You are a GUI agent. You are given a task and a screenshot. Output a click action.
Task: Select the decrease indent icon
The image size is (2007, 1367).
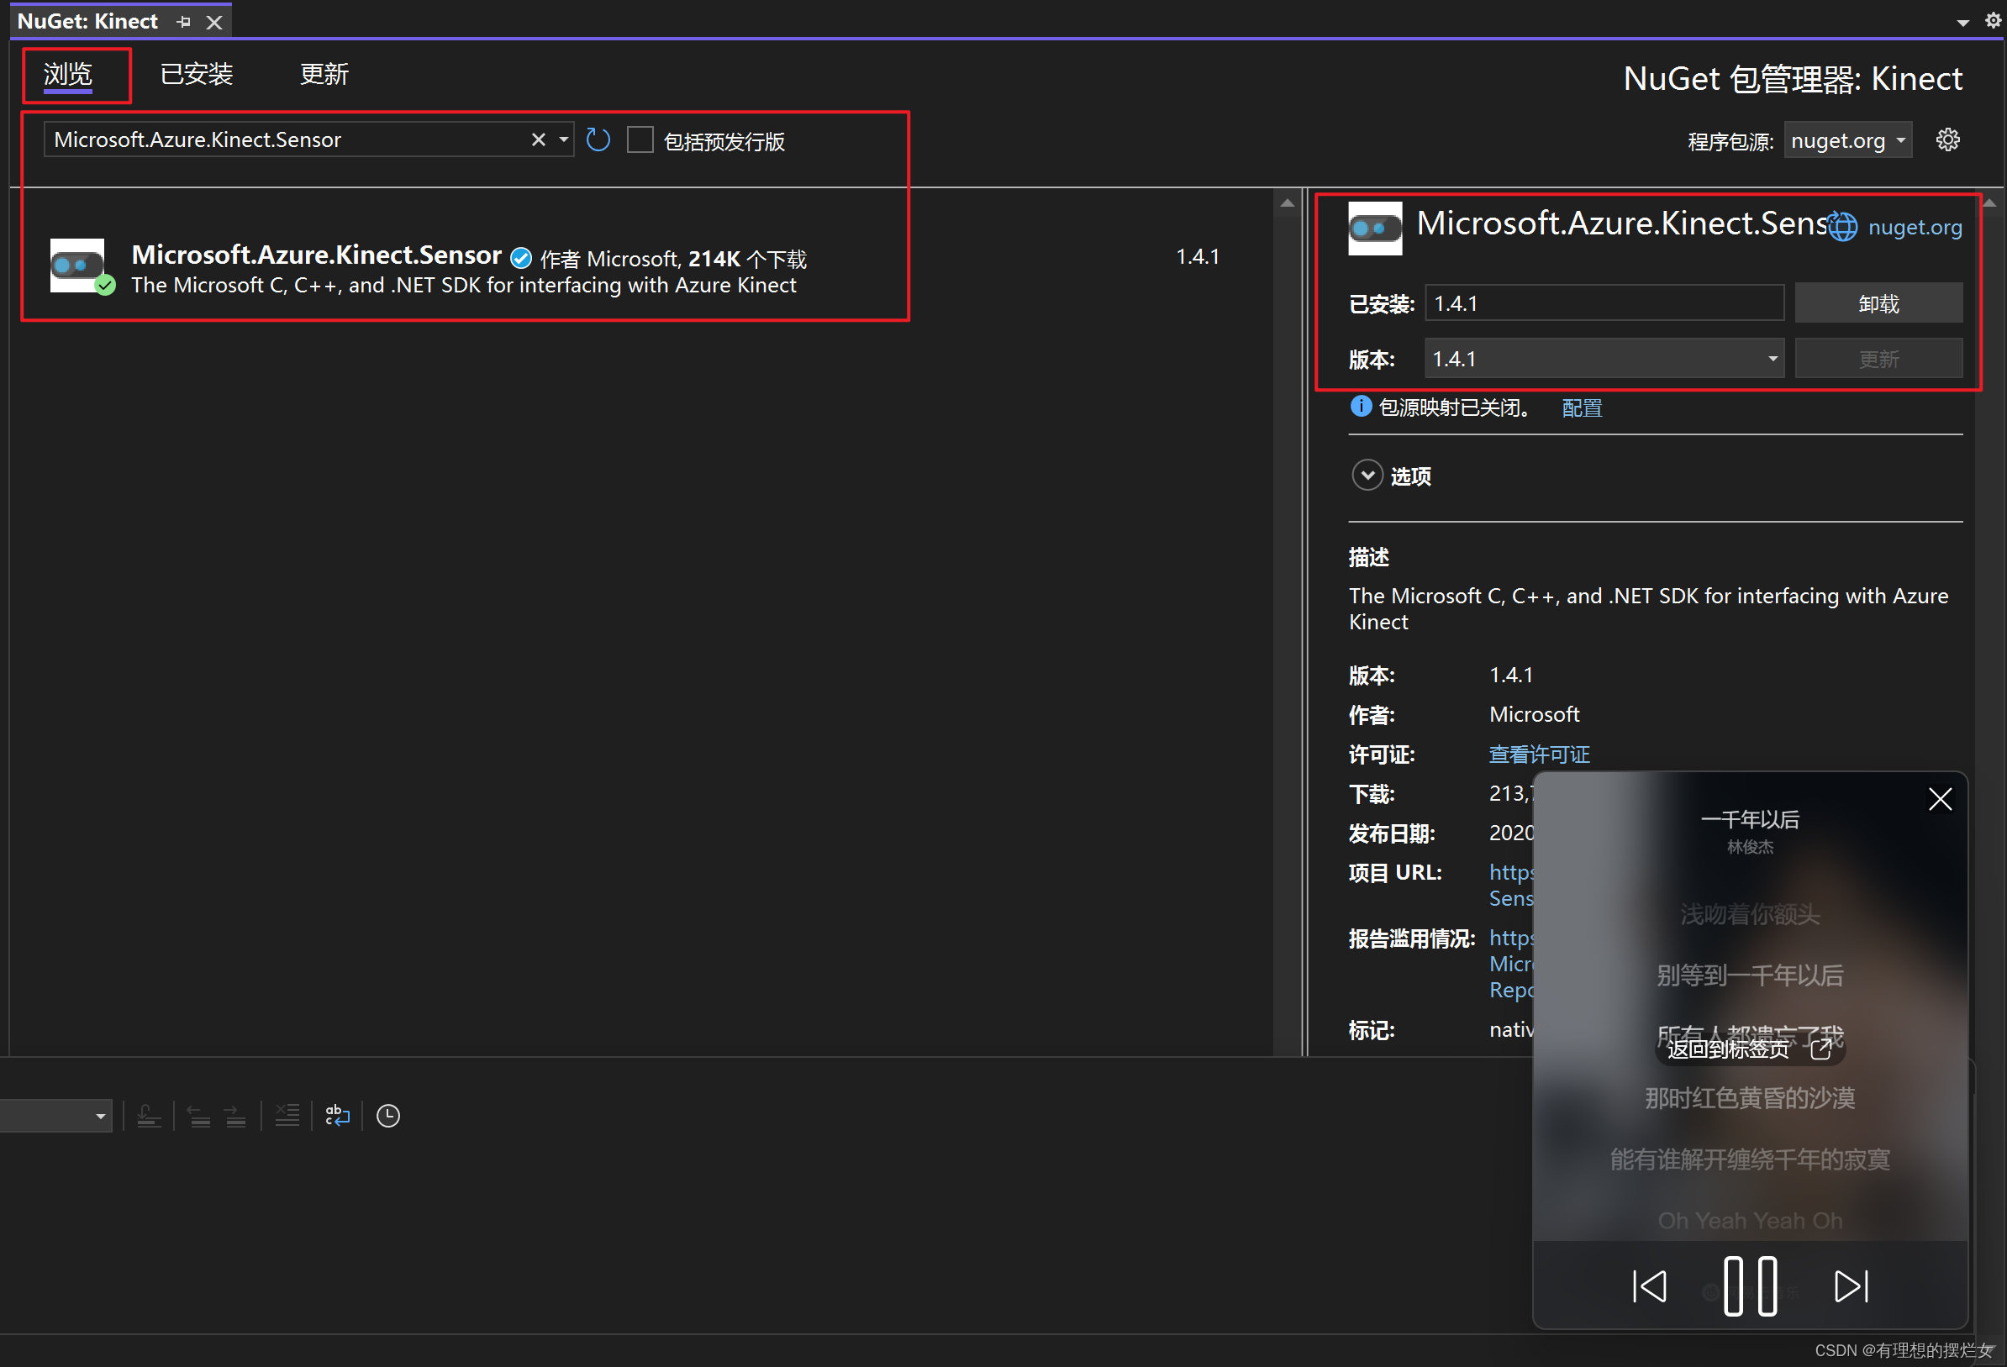[199, 1115]
